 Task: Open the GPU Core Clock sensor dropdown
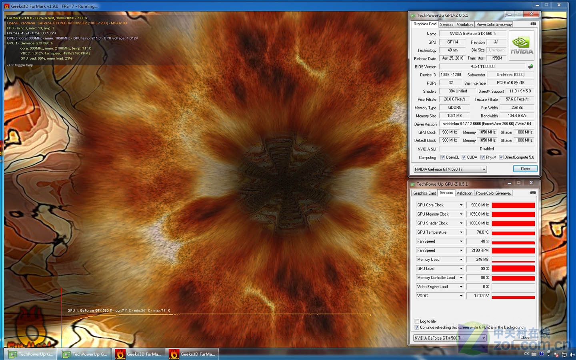tap(461, 205)
